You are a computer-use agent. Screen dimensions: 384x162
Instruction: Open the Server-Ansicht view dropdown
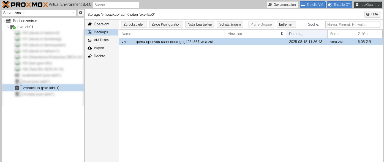pyautogui.click(x=39, y=13)
